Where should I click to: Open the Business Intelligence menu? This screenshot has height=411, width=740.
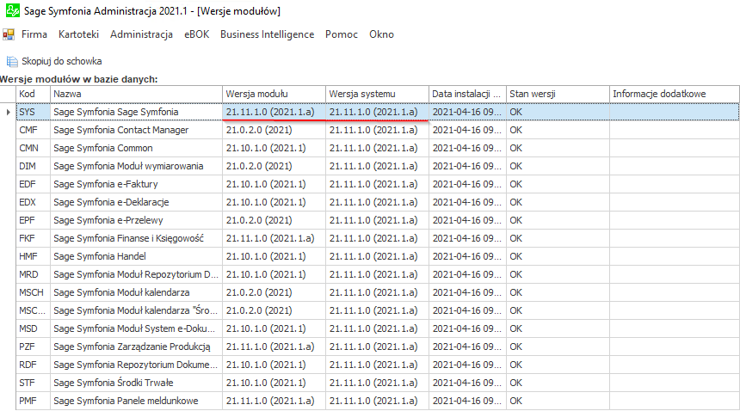(267, 34)
